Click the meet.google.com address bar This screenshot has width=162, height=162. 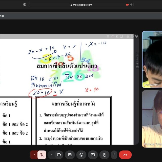81,5
